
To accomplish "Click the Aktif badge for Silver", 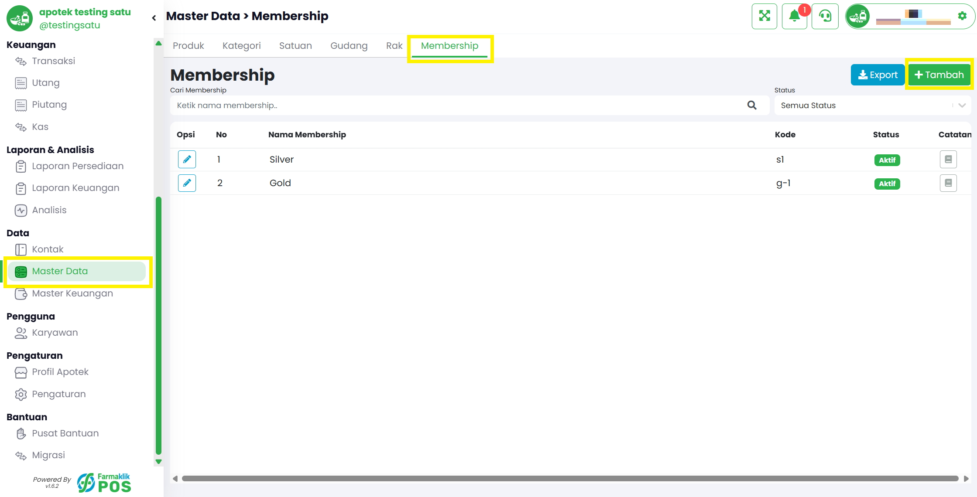I will click(x=887, y=160).
